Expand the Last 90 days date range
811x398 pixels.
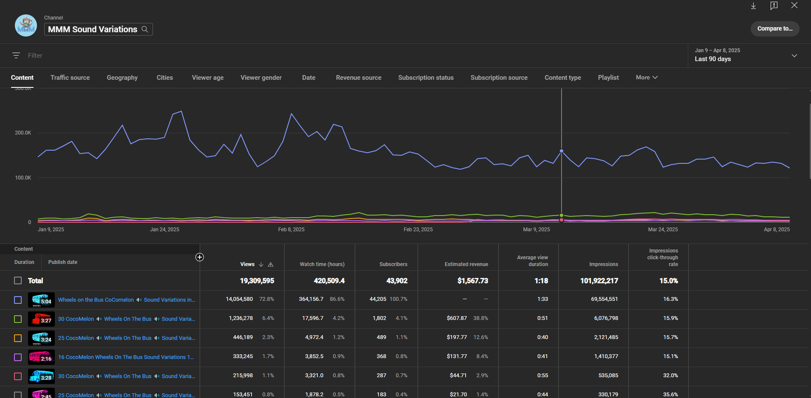point(749,55)
